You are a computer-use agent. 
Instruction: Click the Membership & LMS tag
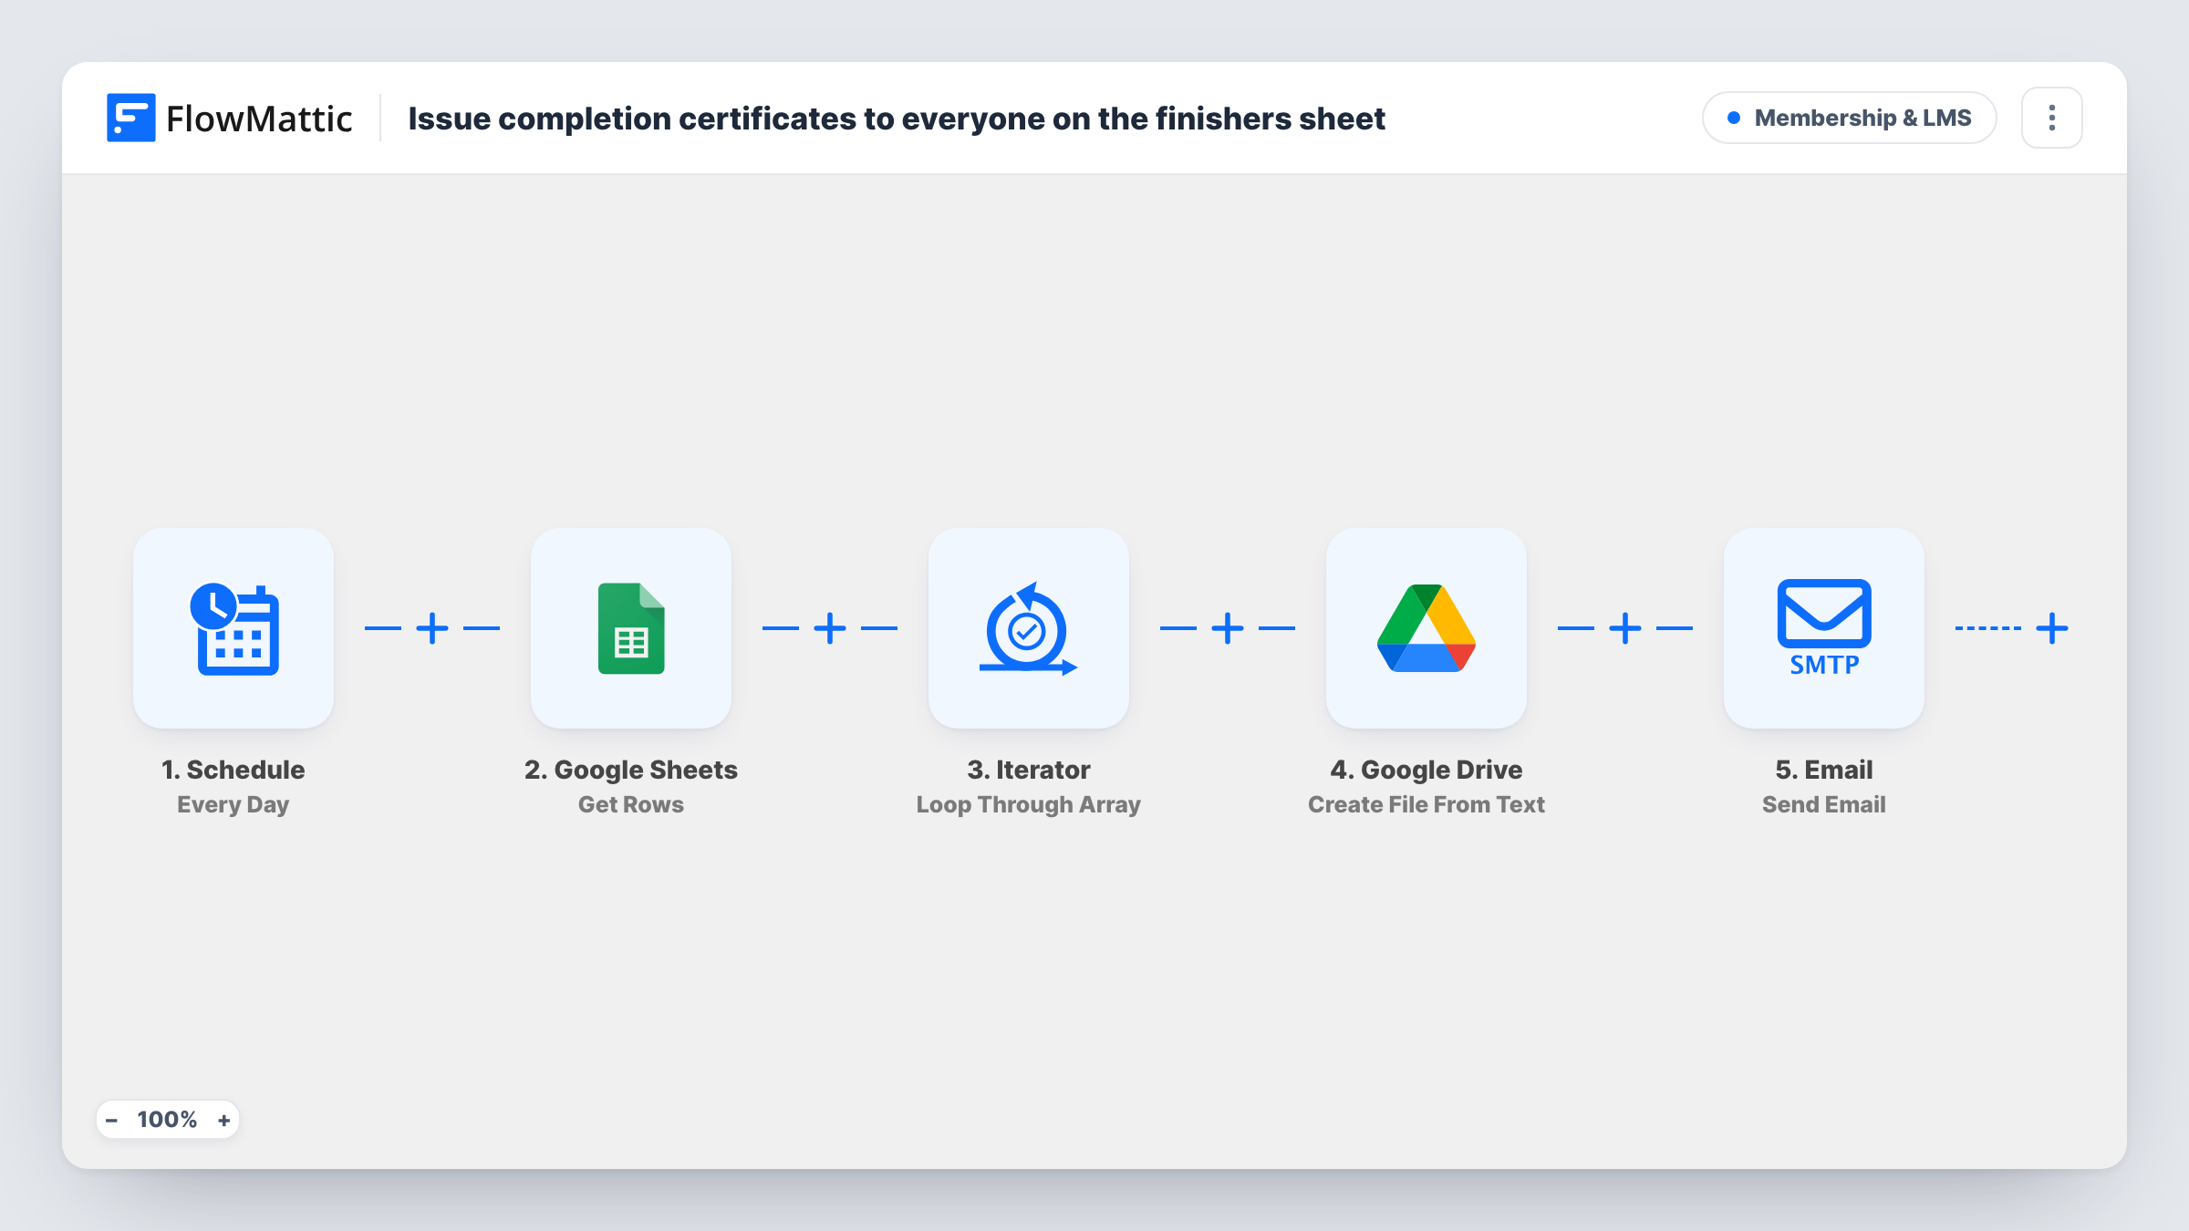pyautogui.click(x=1850, y=118)
